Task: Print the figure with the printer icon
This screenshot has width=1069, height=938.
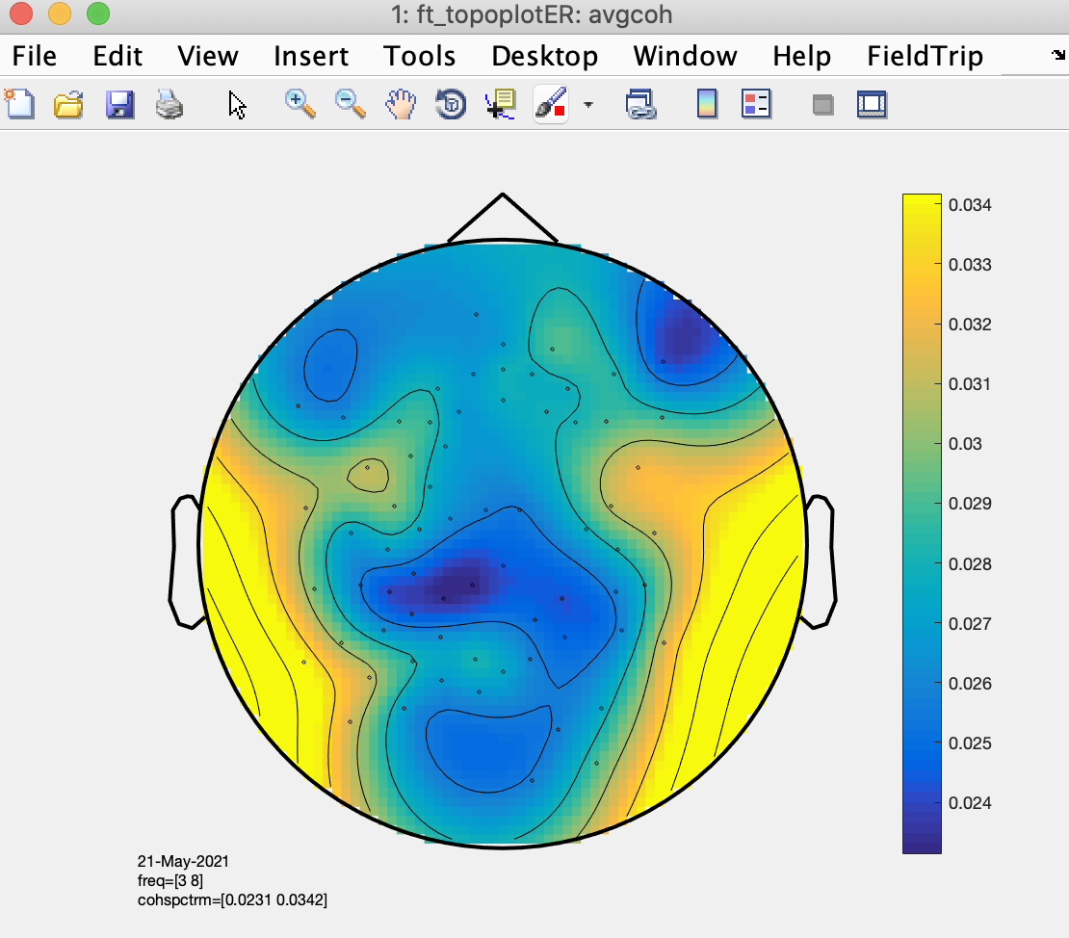Action: (x=169, y=103)
